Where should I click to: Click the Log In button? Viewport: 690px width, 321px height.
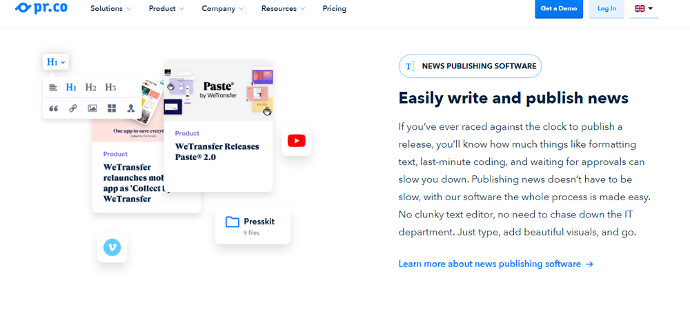coord(607,8)
